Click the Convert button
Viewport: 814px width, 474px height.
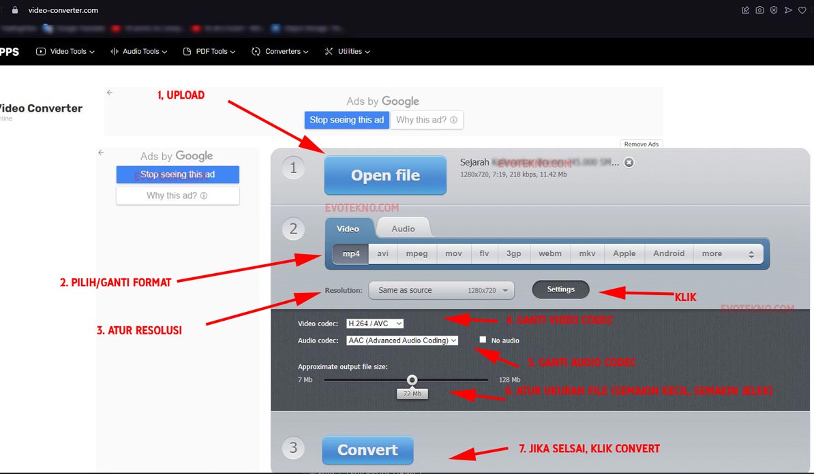coord(367,450)
